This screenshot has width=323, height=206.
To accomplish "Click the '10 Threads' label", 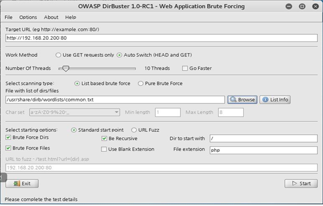I will click(x=157, y=68).
